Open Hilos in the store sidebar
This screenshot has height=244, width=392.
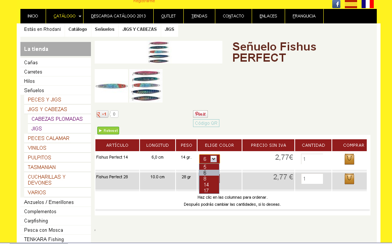(56, 81)
